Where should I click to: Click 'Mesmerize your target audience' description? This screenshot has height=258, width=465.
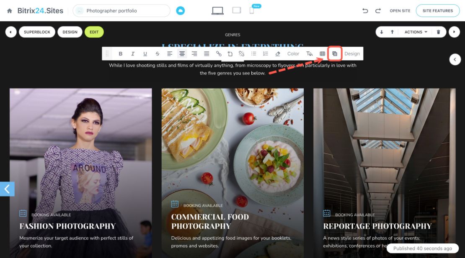[x=76, y=242]
